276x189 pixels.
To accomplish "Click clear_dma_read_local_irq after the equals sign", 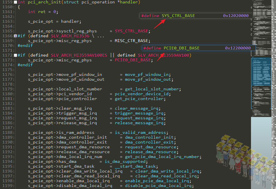I will 166,176.
